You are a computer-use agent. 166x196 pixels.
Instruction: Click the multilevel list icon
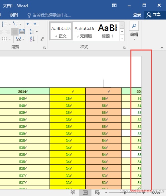(16, 24)
